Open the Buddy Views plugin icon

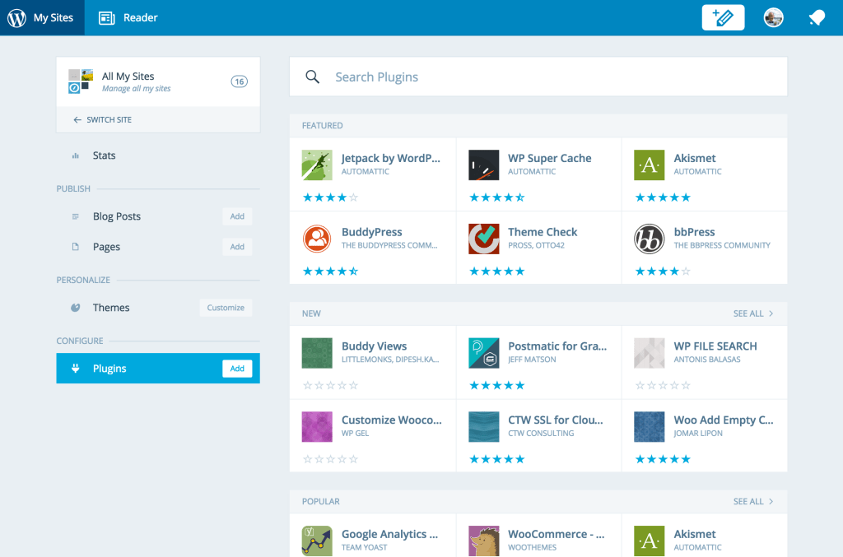point(317,353)
